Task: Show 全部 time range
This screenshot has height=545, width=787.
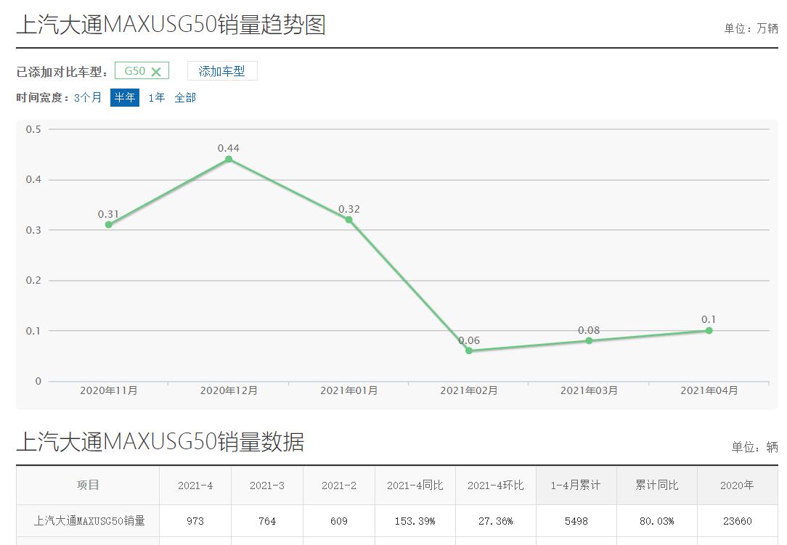Action: pos(185,97)
